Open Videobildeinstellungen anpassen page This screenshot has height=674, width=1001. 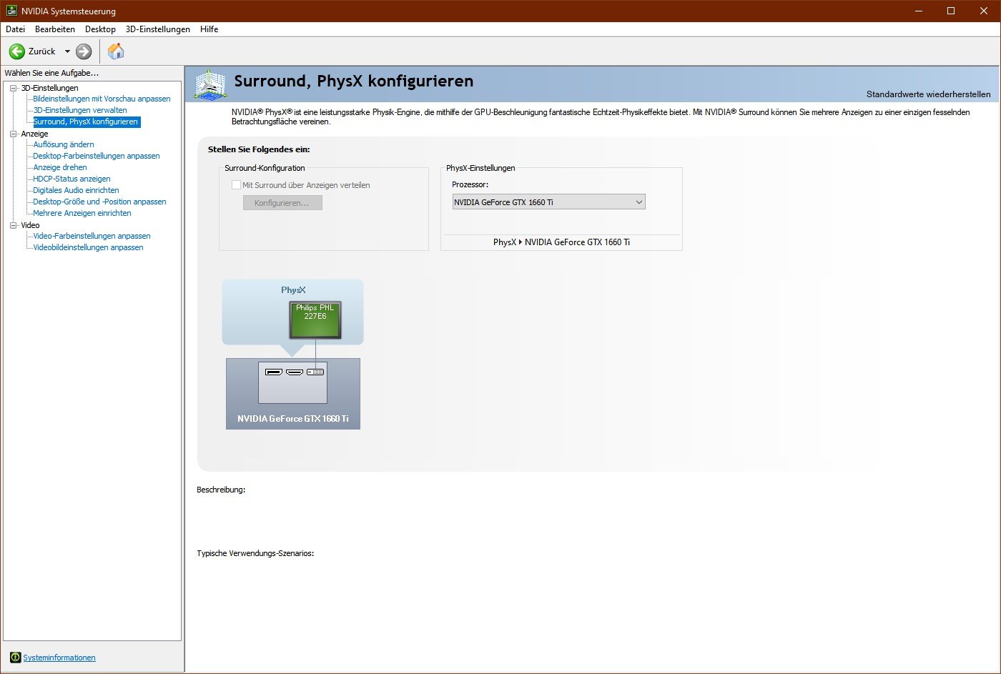click(x=88, y=247)
